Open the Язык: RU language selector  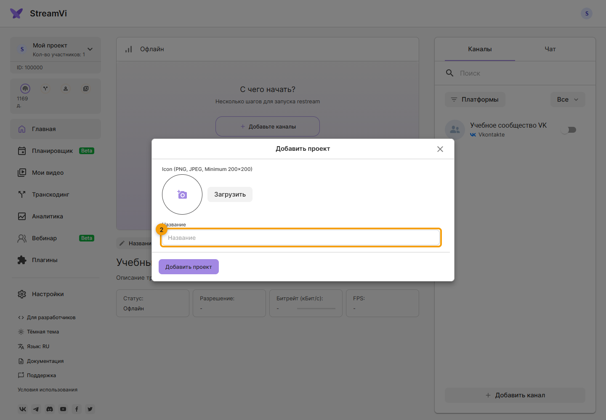coord(34,346)
